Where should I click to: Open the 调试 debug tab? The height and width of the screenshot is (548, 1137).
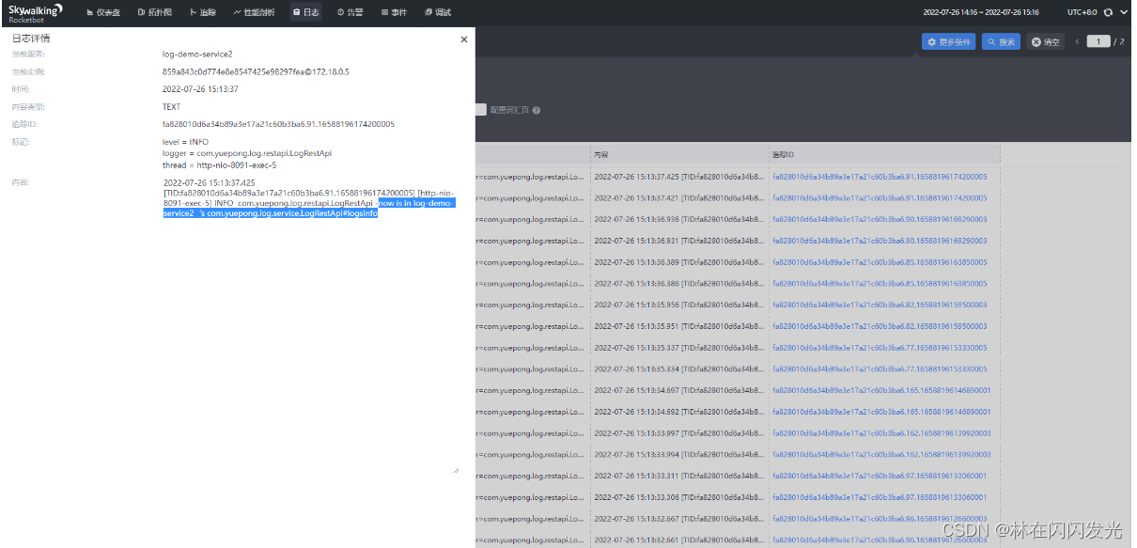tap(438, 12)
